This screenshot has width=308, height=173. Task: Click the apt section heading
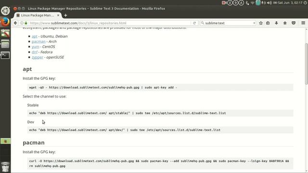coord(27,69)
